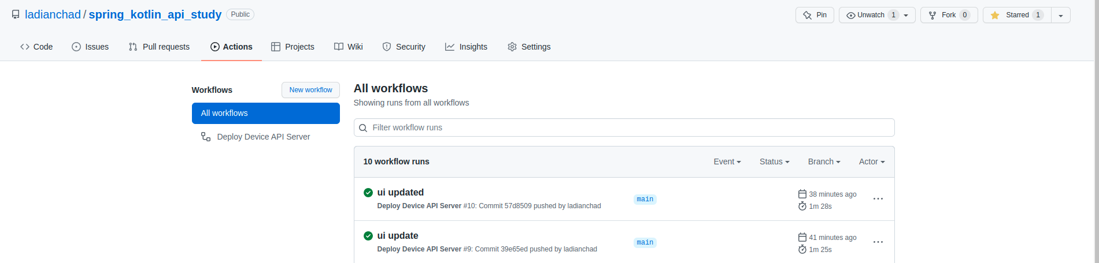Viewport: 1099px width, 263px height.
Task: Create a workflow with New workflow button
Action: click(310, 90)
